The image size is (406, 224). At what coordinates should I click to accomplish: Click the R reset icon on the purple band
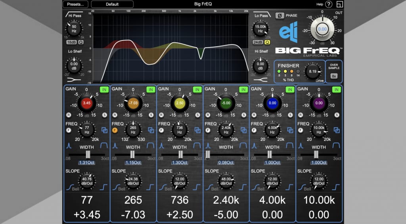coord(301,115)
